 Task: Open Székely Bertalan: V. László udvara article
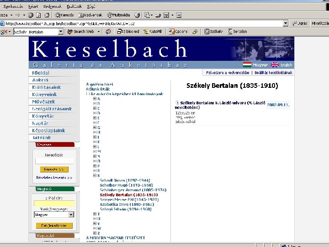220,105
